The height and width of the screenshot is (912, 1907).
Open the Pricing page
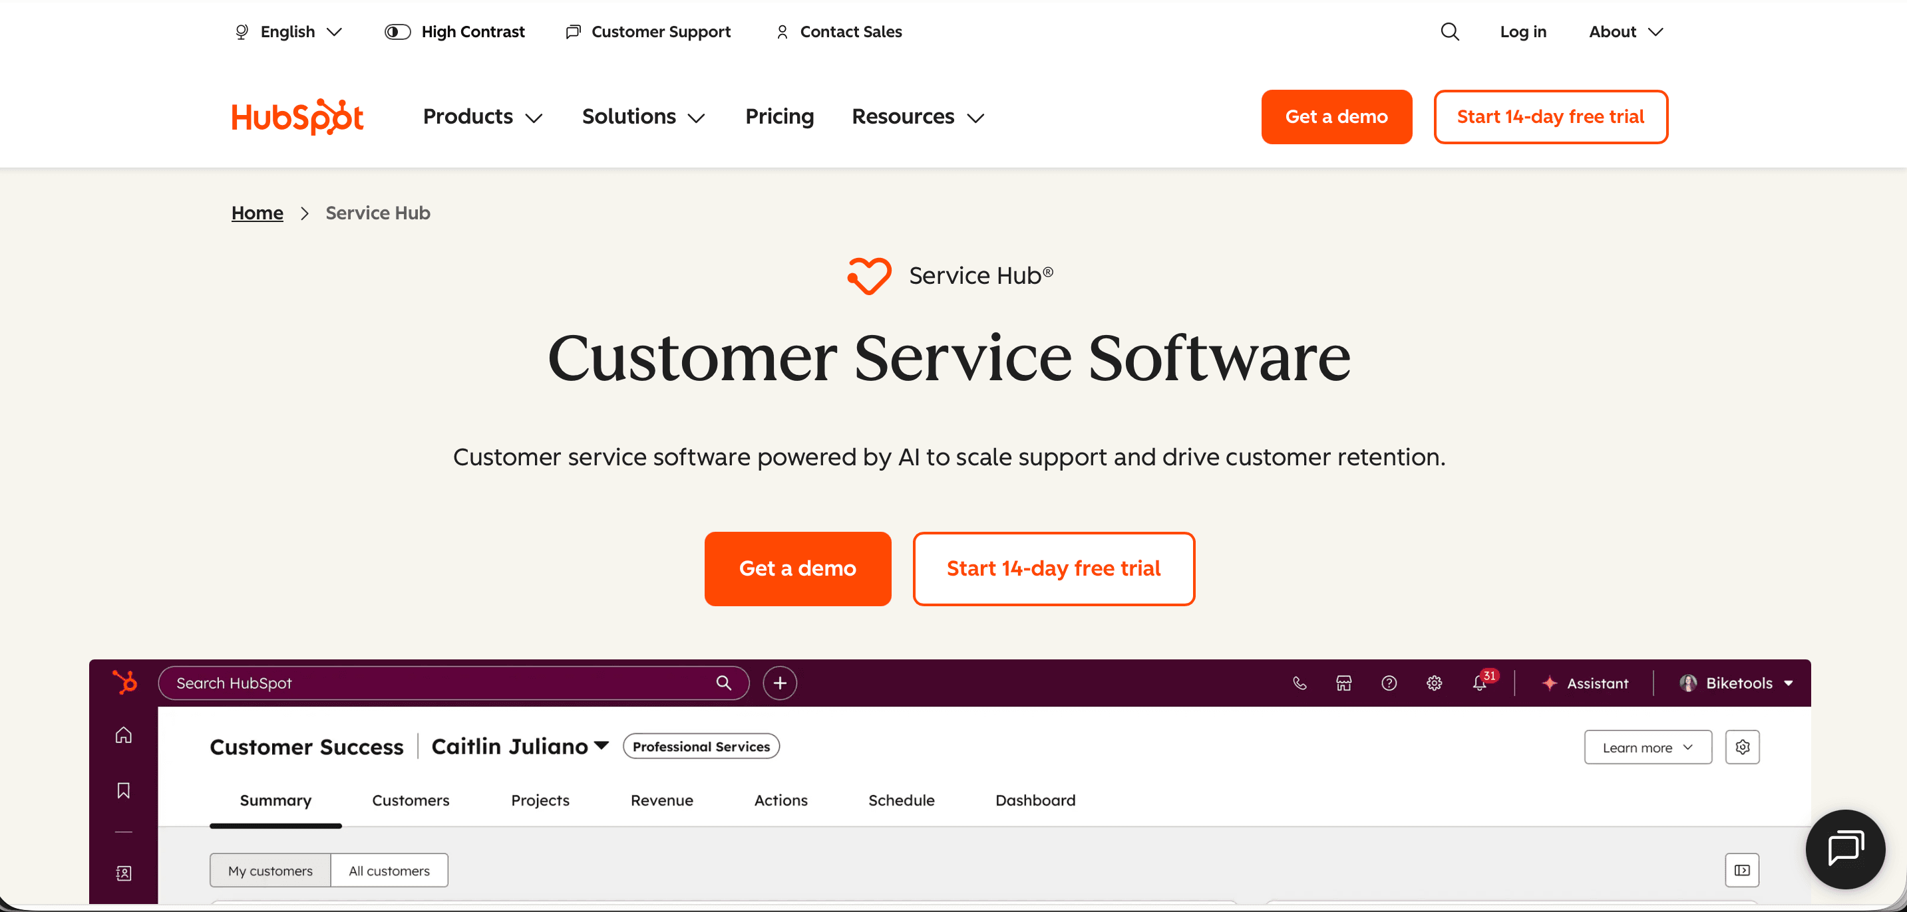pyautogui.click(x=779, y=117)
